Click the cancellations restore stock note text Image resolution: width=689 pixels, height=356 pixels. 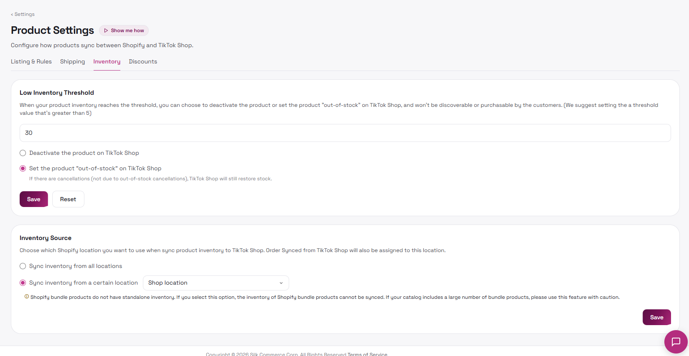[x=150, y=179]
